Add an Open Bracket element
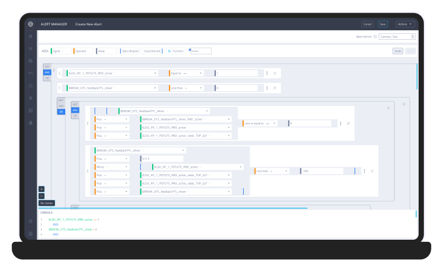443x272 pixels. pos(129,51)
